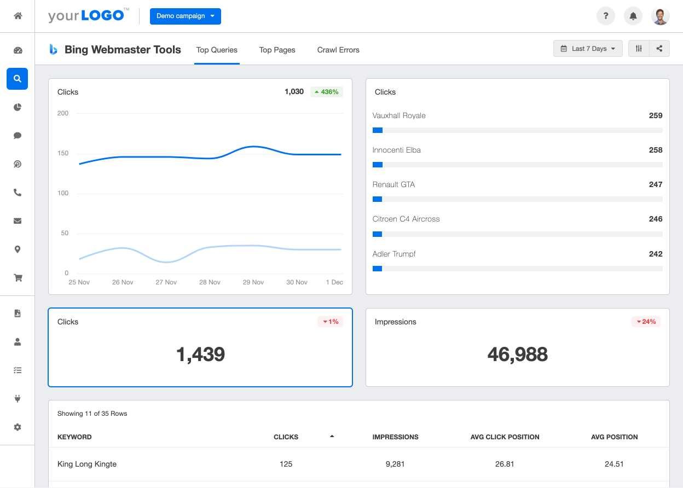Click the integrations plug icon

click(18, 399)
